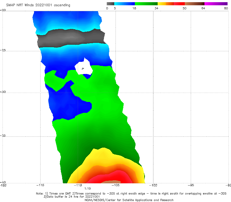Click the blue 5-18 segment of the color bar
The height and width of the screenshot is (202, 231).
pos(125,4)
